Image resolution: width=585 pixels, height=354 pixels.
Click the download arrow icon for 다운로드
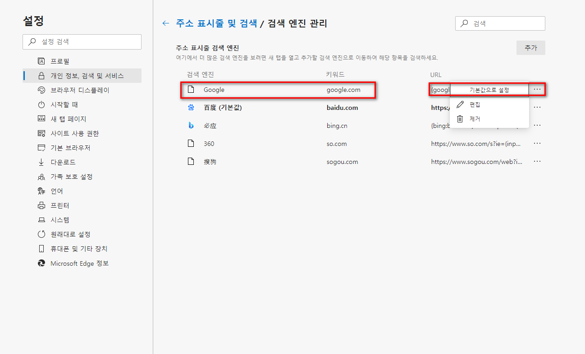pyautogui.click(x=41, y=162)
